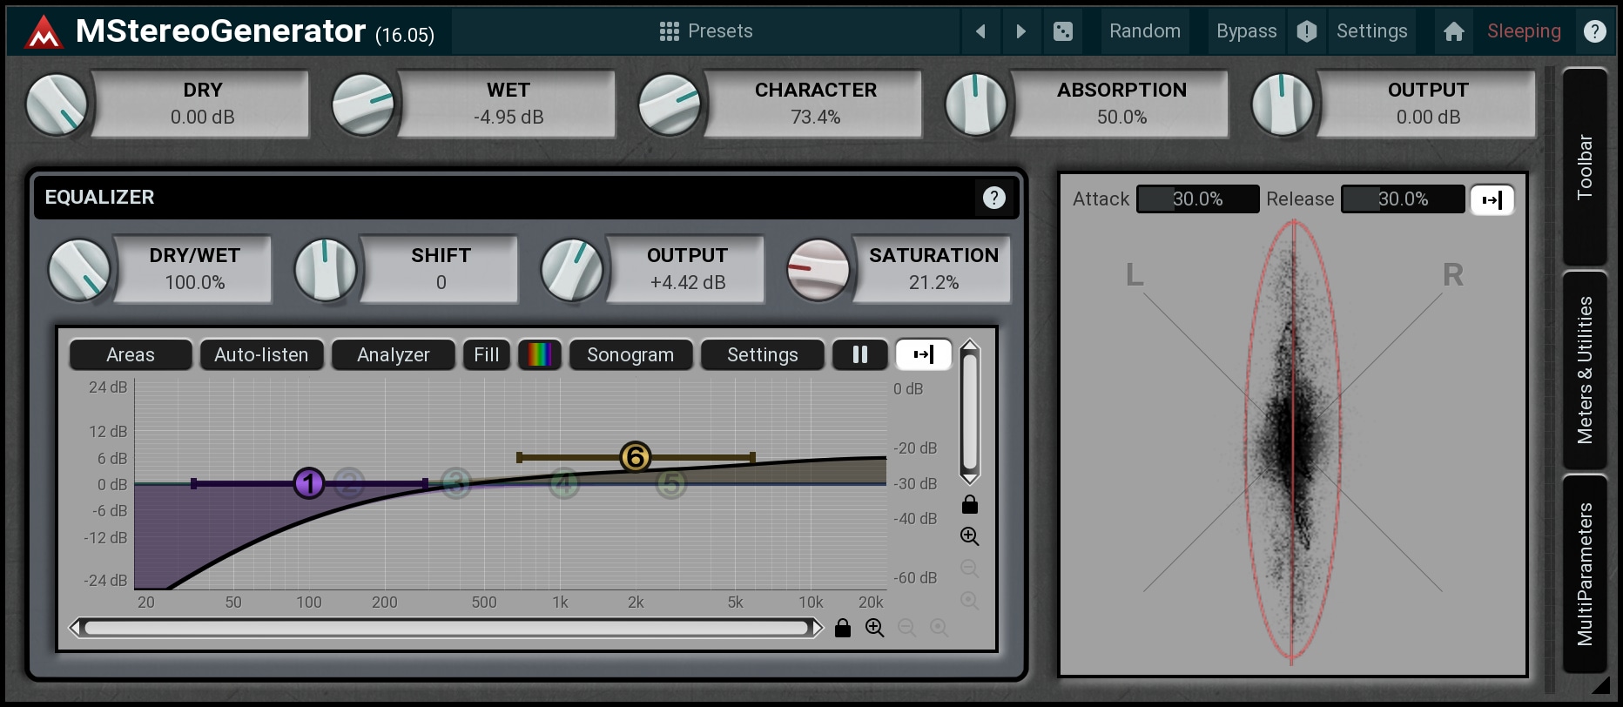Select equalizer band 4 node

564,483
